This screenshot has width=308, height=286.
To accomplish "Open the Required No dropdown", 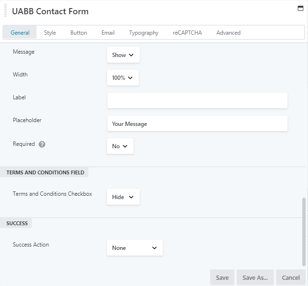I will (x=120, y=146).
